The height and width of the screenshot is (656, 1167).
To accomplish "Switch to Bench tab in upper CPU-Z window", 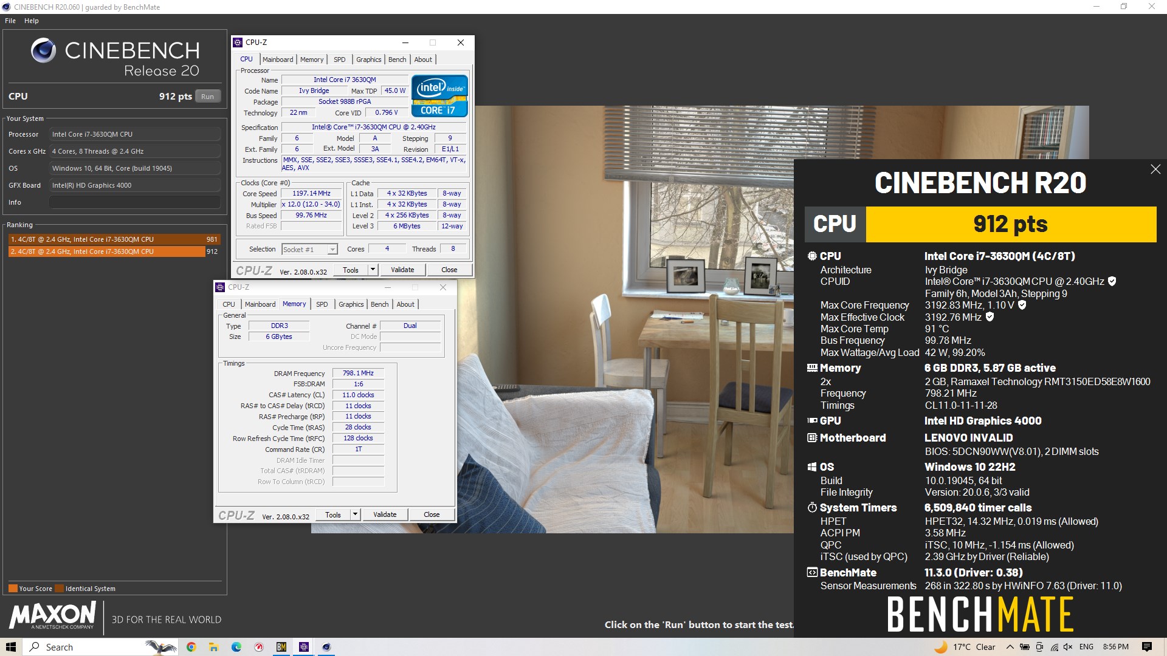I will (398, 60).
